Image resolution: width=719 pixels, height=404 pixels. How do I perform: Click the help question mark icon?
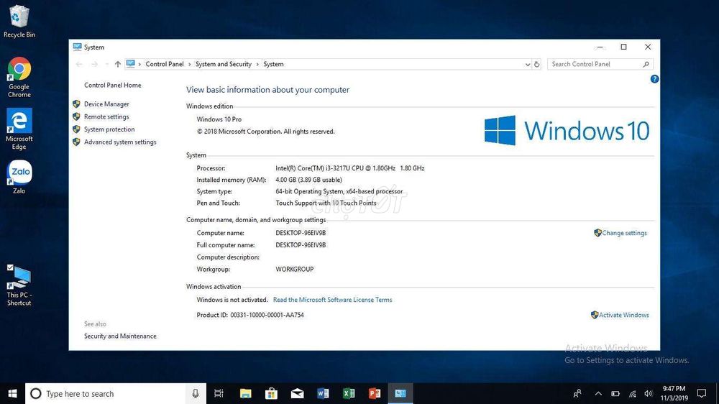tap(654, 79)
